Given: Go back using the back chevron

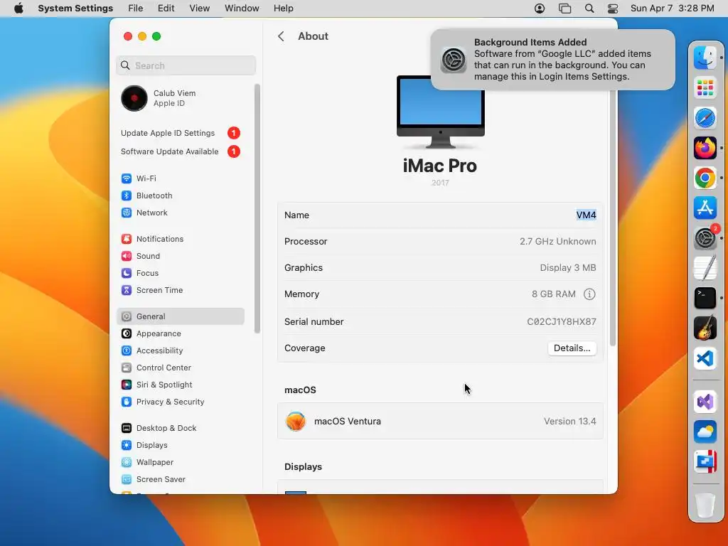Looking at the screenshot, I should (281, 36).
